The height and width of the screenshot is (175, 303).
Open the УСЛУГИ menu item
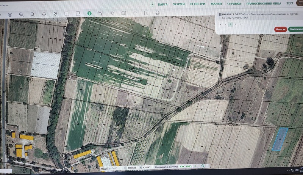(x=179, y=4)
